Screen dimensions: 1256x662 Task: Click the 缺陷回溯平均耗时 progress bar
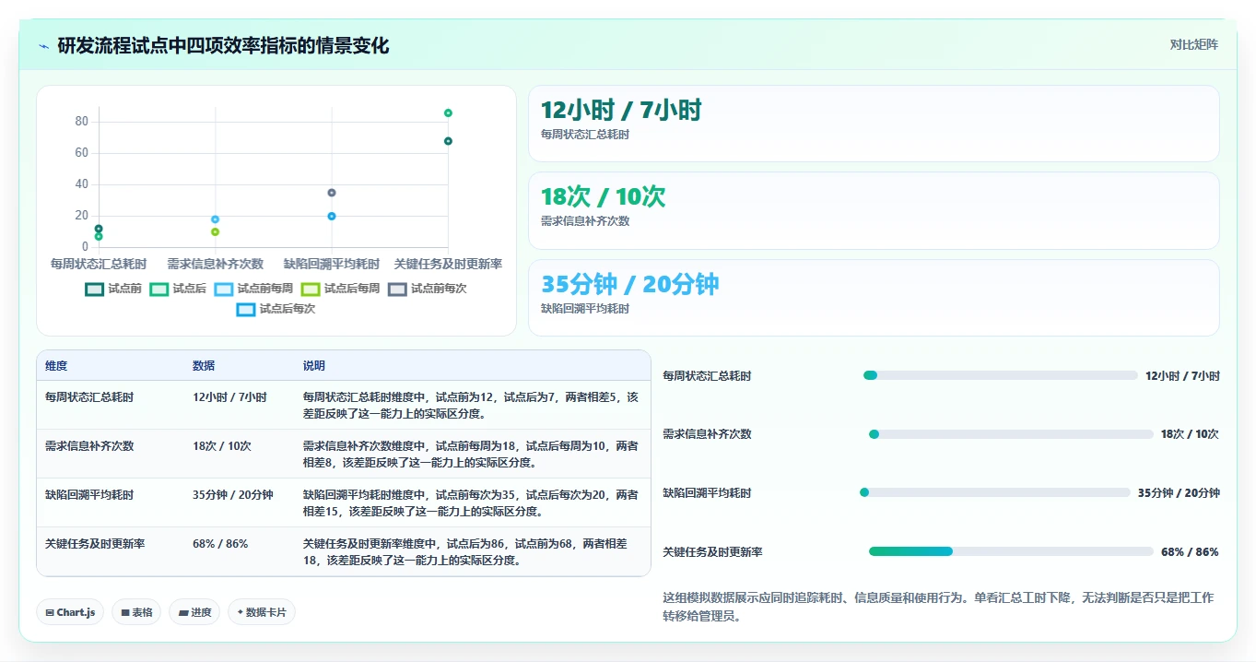(x=995, y=492)
